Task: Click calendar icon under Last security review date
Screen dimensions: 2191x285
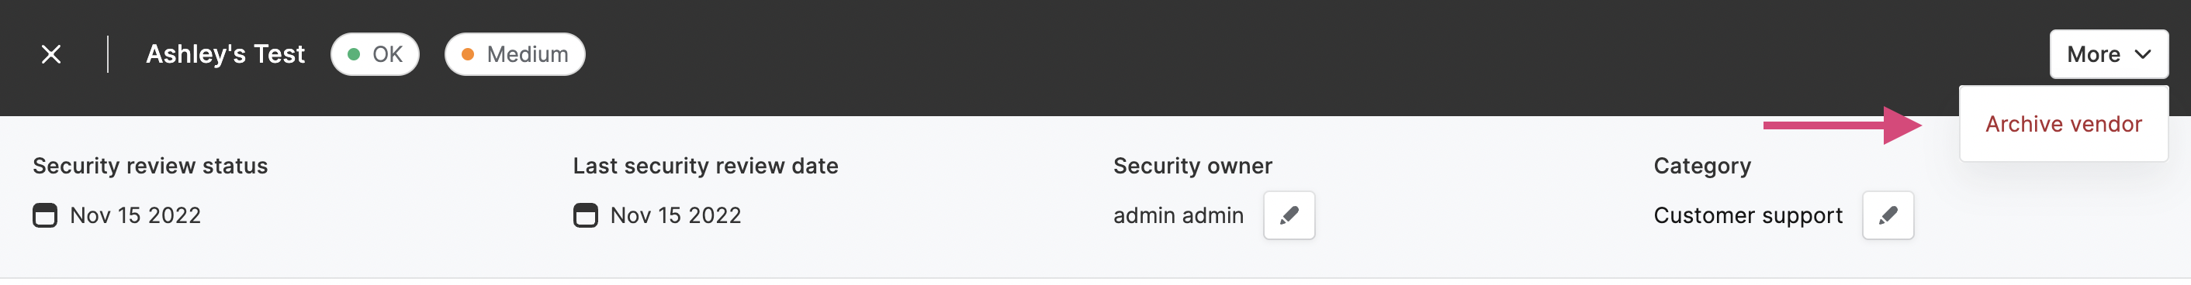Action: tap(585, 215)
